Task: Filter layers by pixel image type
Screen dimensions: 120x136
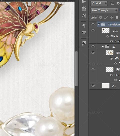Action: pyautogui.click(x=112, y=3)
